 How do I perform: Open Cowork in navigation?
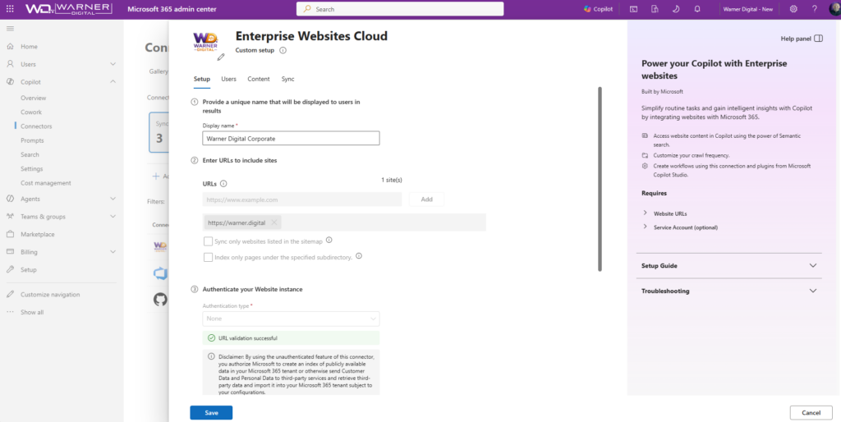pos(31,112)
